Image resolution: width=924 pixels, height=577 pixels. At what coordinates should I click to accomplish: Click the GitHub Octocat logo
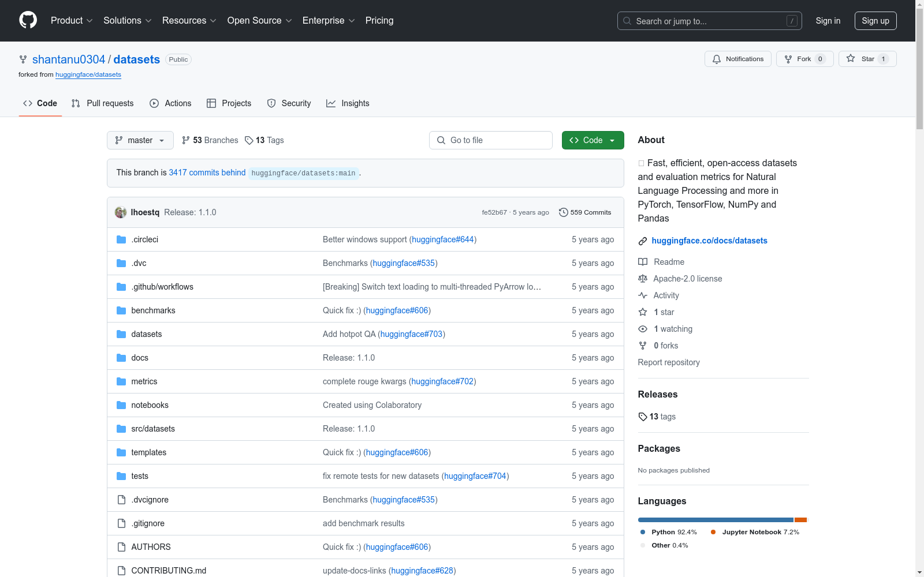click(x=28, y=20)
